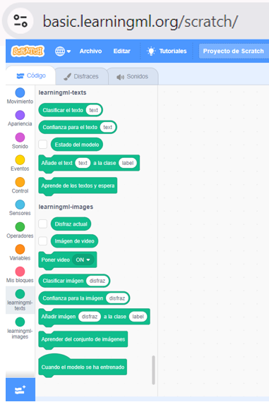This screenshot has height=402, width=269.
Task: Click the Tutoriales lightbulb icon
Action: (151, 51)
